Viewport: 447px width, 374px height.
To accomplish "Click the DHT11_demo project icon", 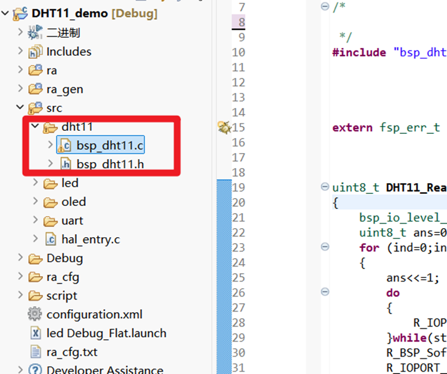I will 20,14.
